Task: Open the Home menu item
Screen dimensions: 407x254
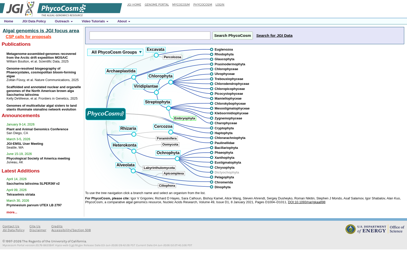Action: (9, 21)
